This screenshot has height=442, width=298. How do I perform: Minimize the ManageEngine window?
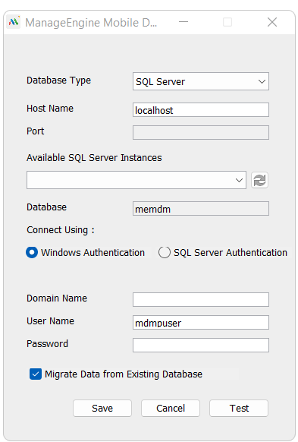pyautogui.click(x=184, y=22)
